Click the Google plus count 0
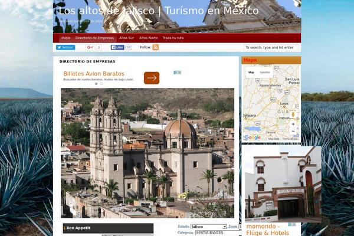The height and width of the screenshot is (236, 354). point(99,47)
